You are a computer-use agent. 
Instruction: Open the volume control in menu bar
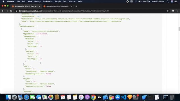tap(140, 1)
